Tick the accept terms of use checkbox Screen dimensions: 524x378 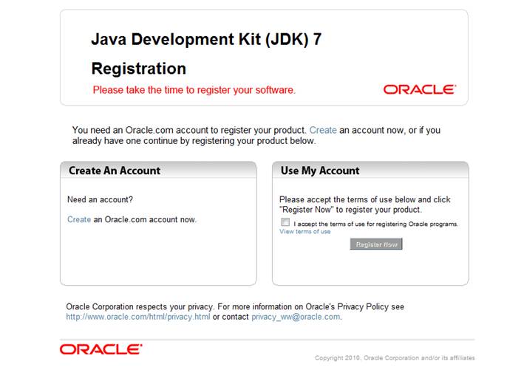tap(285, 222)
